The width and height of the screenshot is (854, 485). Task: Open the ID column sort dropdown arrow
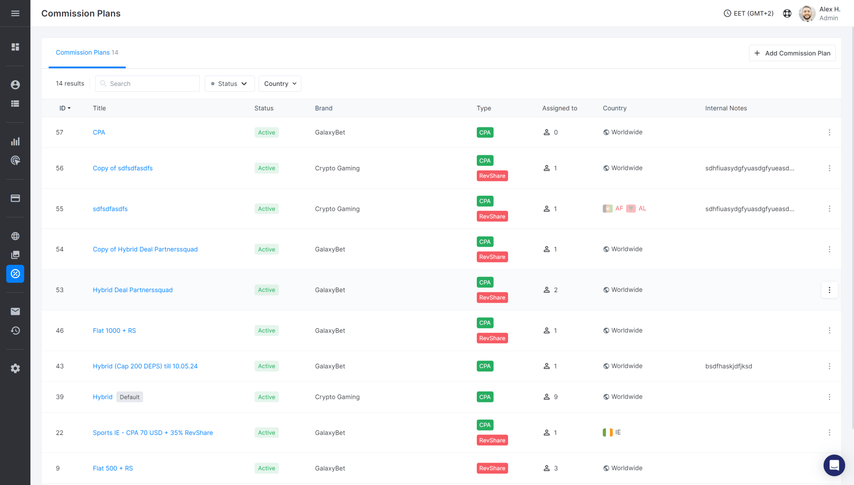[x=70, y=108]
